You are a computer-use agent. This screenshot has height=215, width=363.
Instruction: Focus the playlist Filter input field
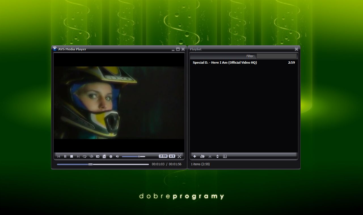click(x=277, y=56)
